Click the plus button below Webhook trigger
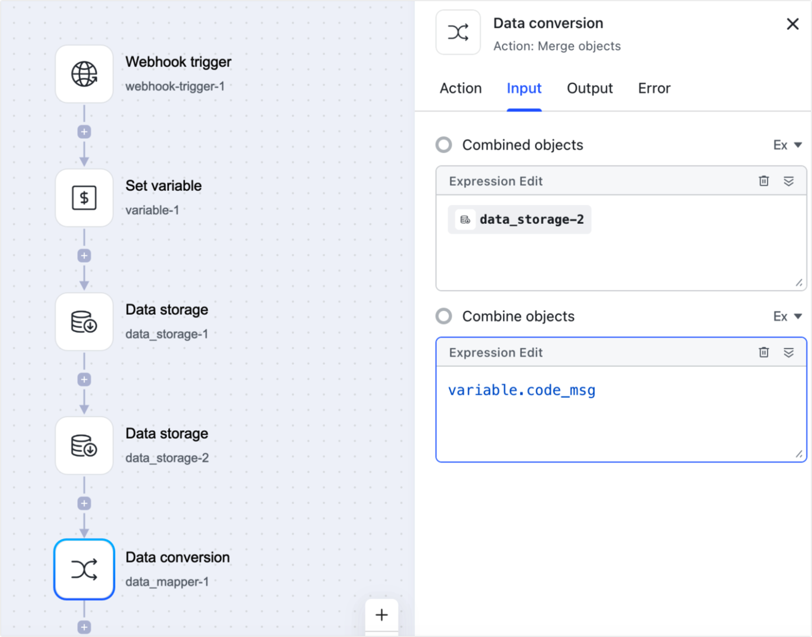Viewport: 812px width, 637px height. (84, 131)
